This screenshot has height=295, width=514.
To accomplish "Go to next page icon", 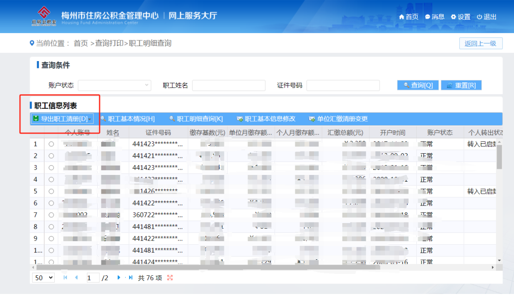I will (x=118, y=277).
